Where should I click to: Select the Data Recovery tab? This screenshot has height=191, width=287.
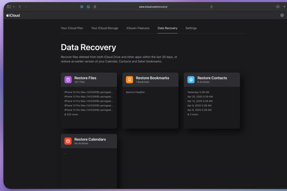168,28
